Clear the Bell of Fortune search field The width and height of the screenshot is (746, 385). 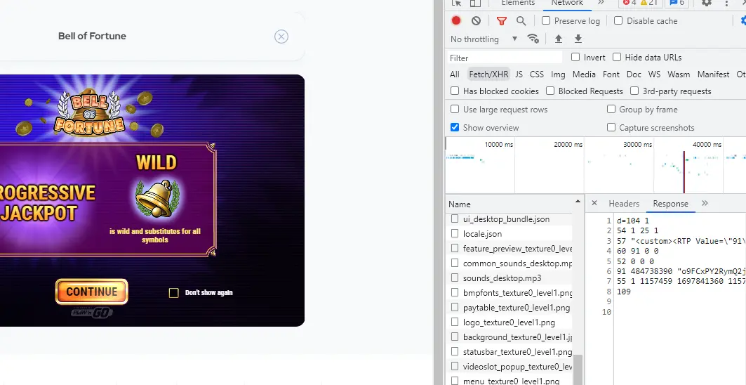281,37
